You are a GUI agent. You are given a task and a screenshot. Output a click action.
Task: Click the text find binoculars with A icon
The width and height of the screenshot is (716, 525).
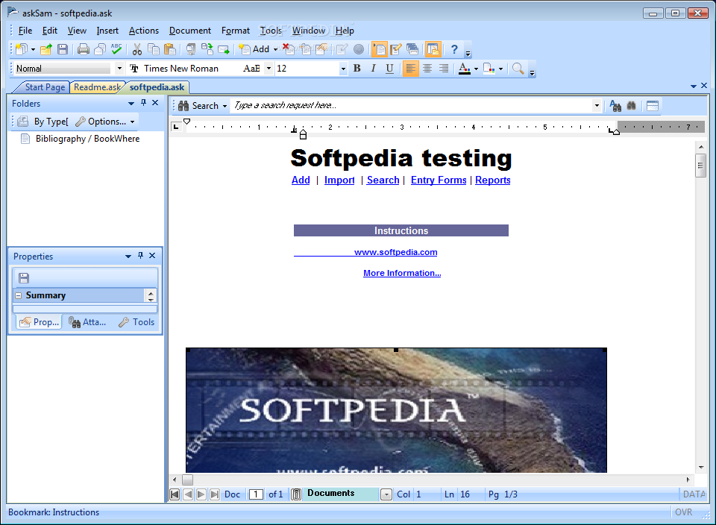(615, 106)
